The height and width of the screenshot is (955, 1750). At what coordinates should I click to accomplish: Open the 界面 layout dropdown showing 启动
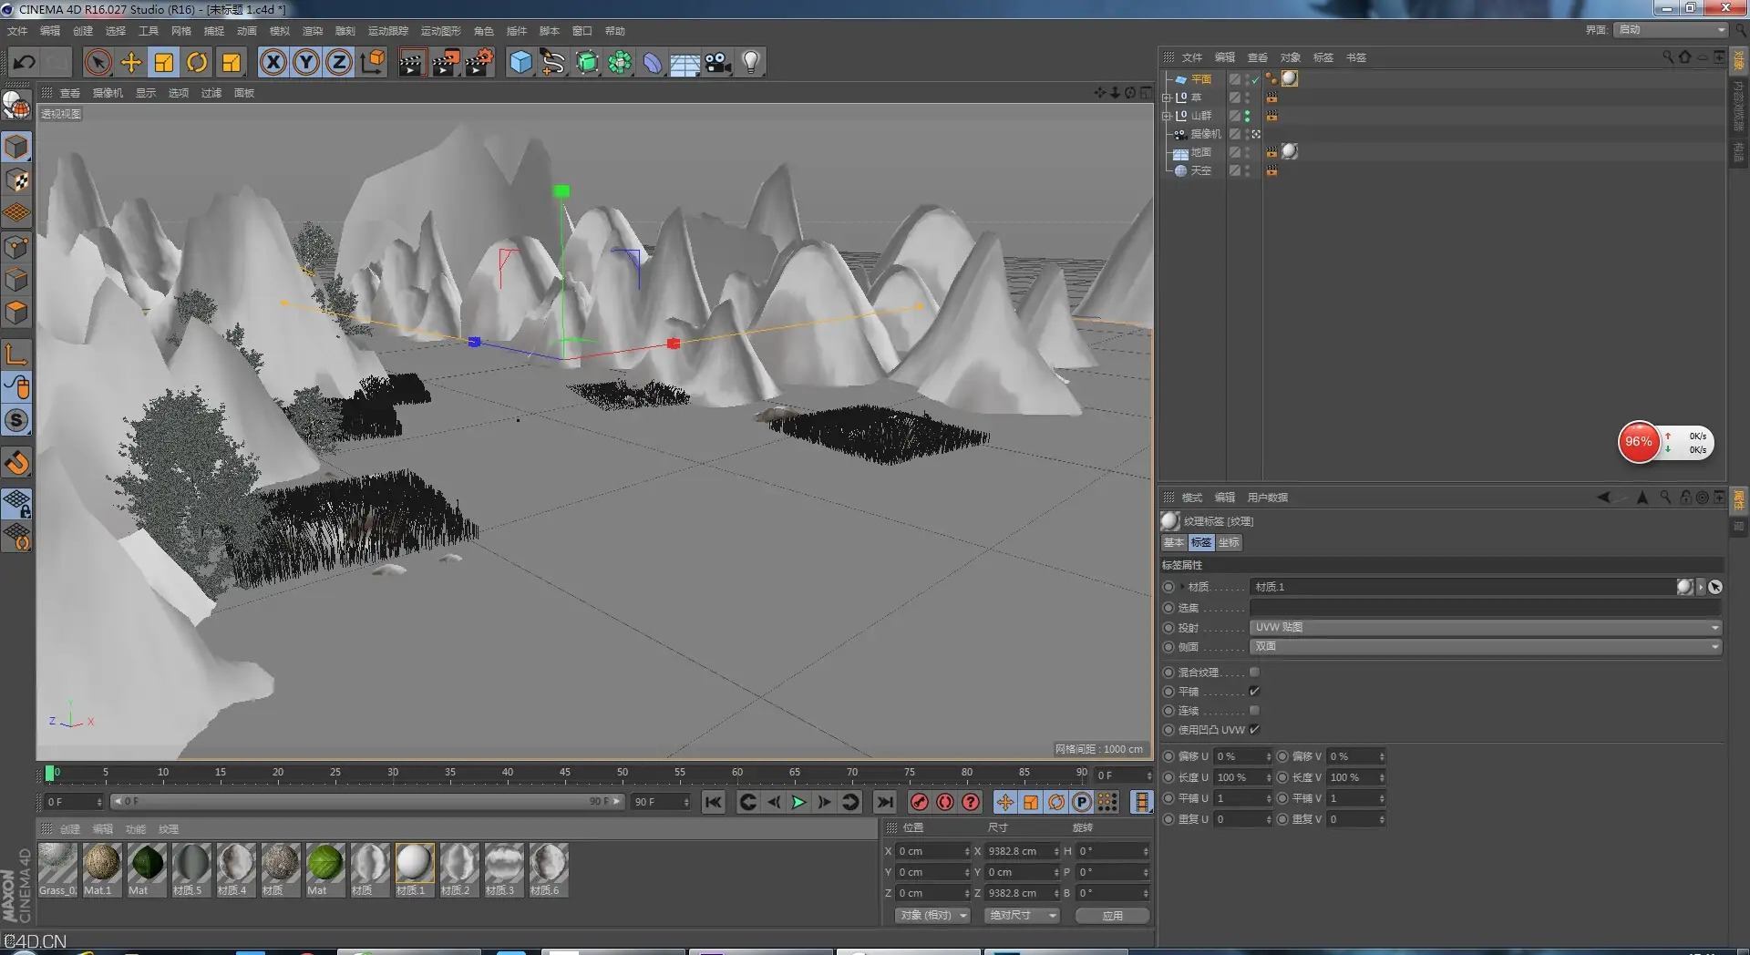point(1672,30)
